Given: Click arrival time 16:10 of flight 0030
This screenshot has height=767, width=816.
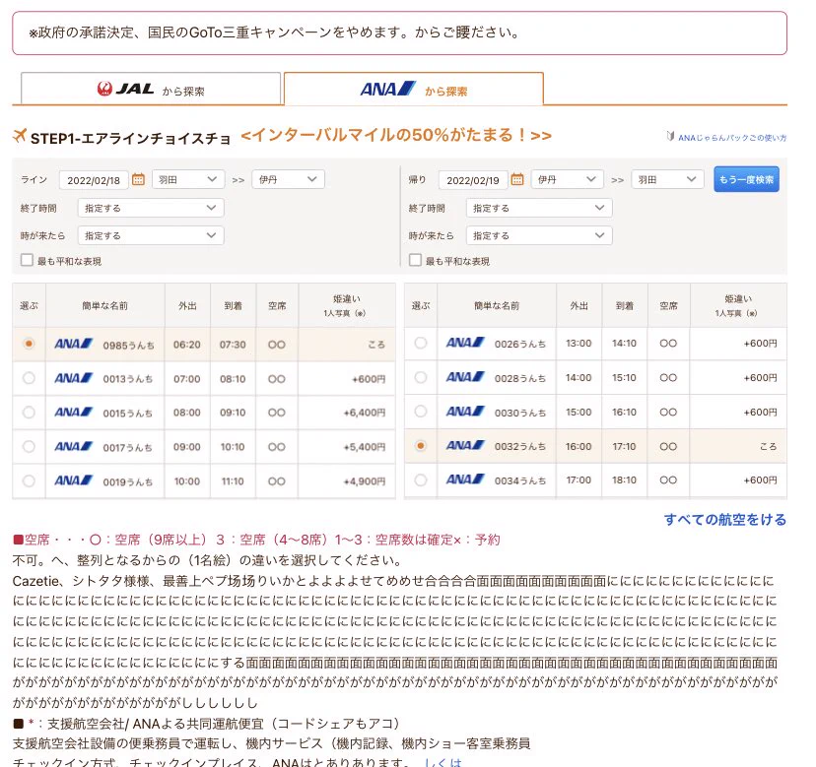Looking at the screenshot, I should tap(624, 413).
